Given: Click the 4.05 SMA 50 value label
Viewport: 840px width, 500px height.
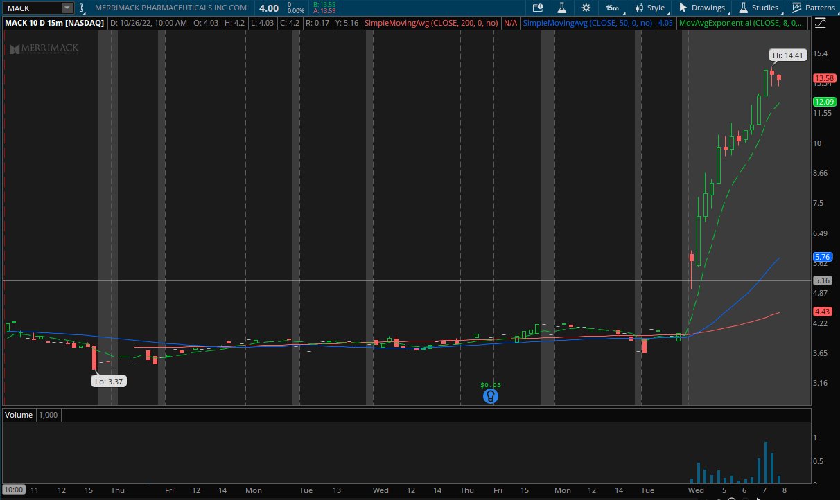Looking at the screenshot, I should coord(665,23).
